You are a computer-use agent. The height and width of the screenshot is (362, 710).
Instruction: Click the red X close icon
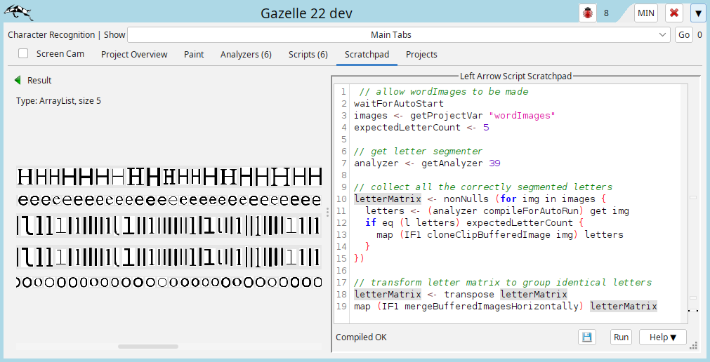pyautogui.click(x=674, y=13)
